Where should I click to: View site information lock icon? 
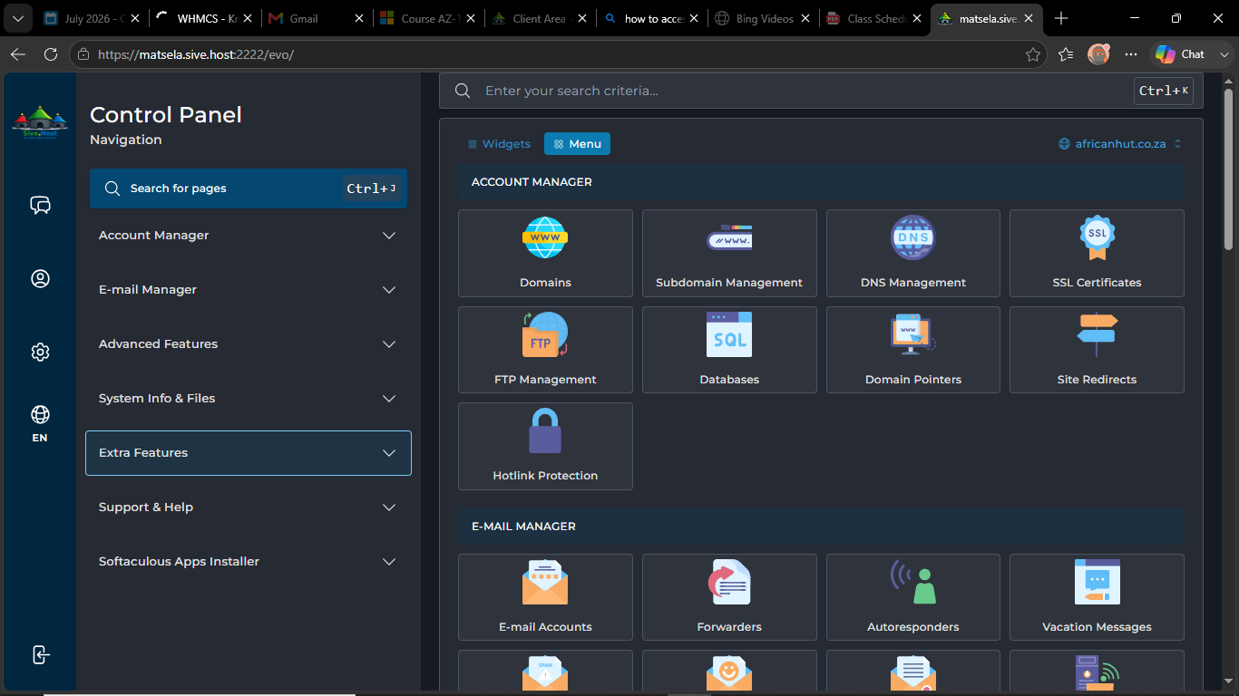(x=83, y=54)
